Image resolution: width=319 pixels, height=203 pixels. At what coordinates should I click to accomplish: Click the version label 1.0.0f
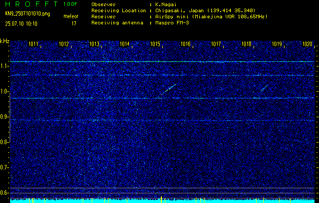(x=70, y=4)
